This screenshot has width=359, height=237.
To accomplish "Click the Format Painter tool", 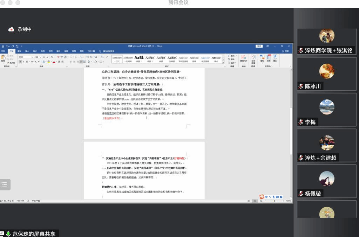I will pos(11,63).
